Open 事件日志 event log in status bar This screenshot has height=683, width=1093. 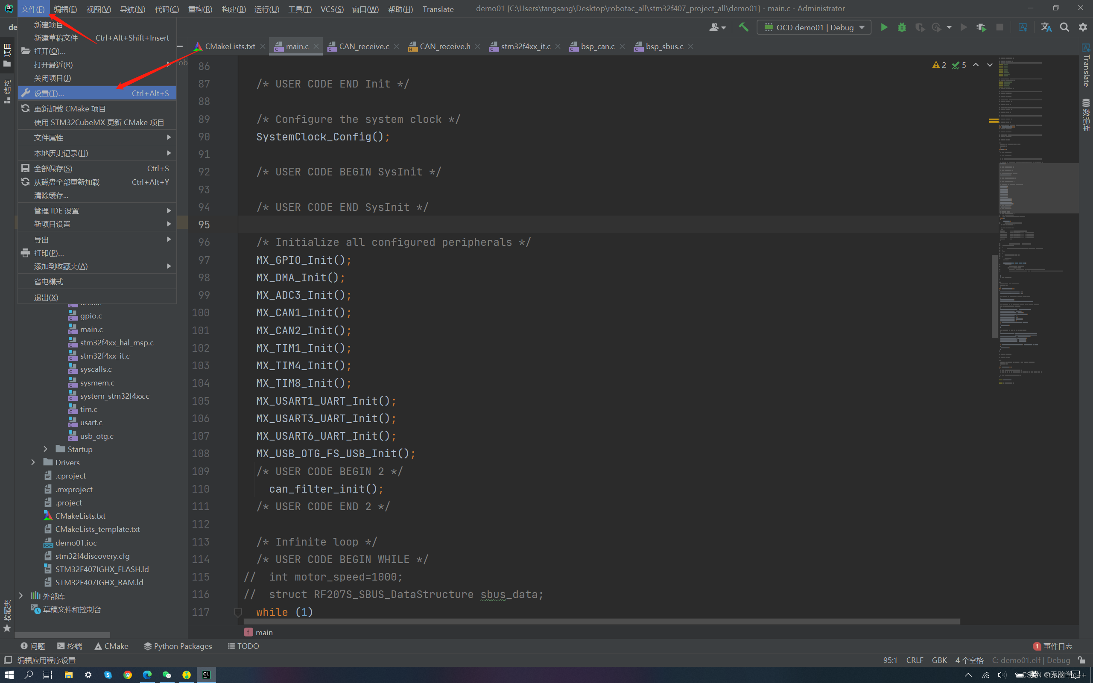pyautogui.click(x=1052, y=646)
